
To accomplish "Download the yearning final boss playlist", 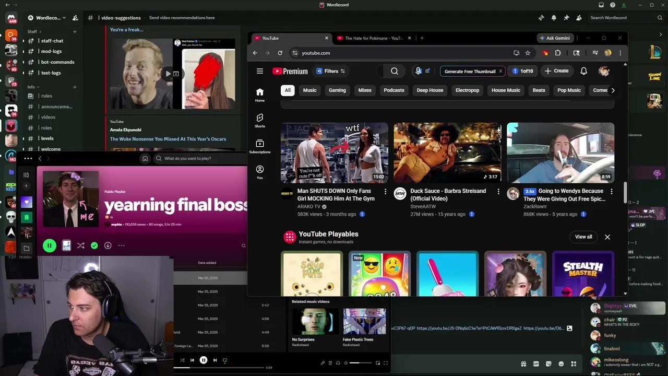I will 108,245.
